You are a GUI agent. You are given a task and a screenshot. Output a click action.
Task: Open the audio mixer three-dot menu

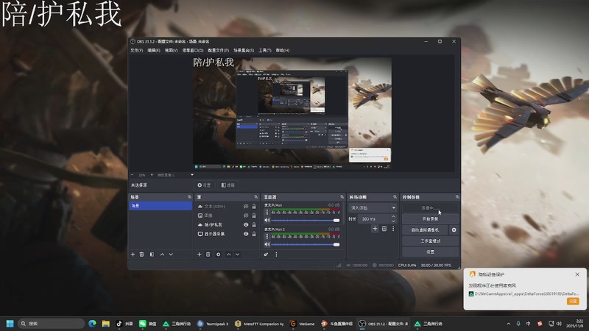(276, 254)
